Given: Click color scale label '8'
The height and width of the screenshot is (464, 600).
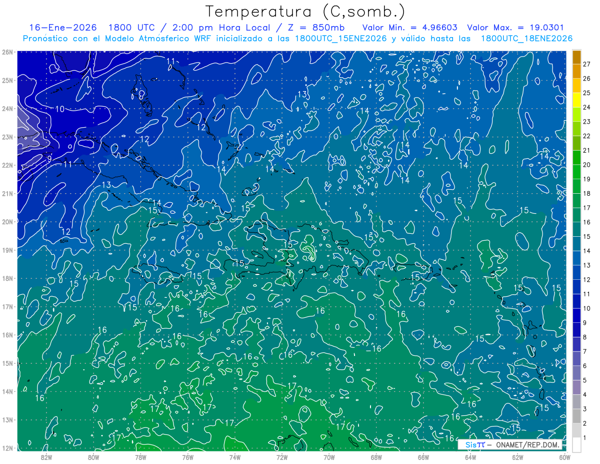Looking at the screenshot, I should pos(585,337).
